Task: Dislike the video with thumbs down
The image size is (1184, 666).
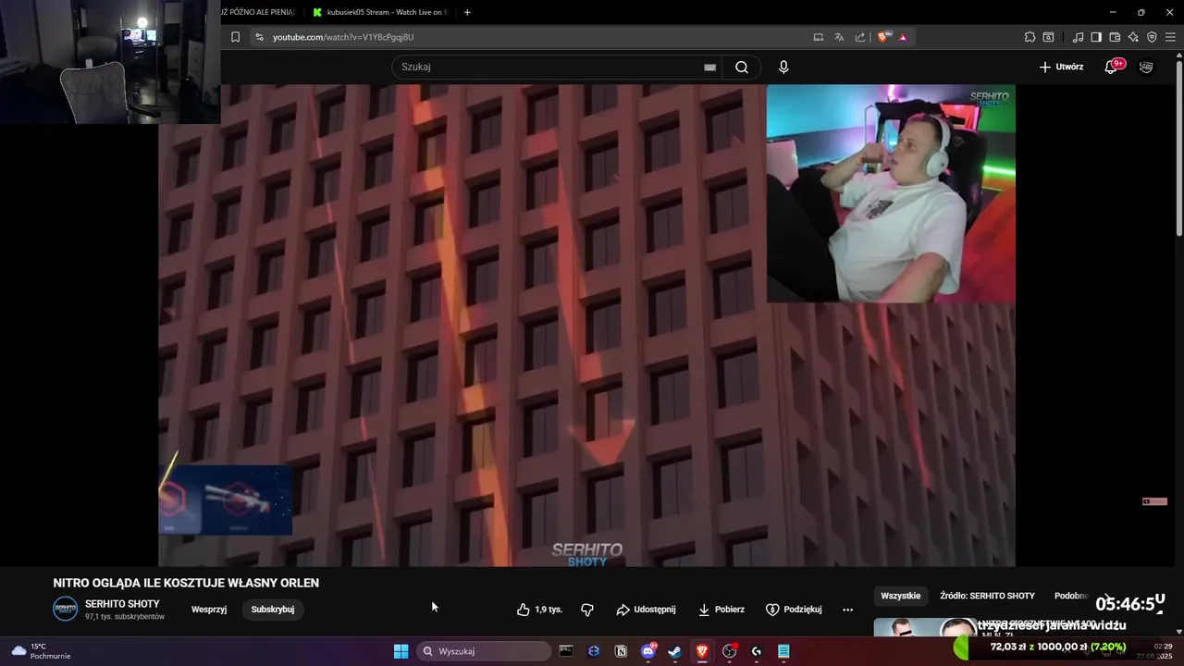Action: pyautogui.click(x=586, y=610)
